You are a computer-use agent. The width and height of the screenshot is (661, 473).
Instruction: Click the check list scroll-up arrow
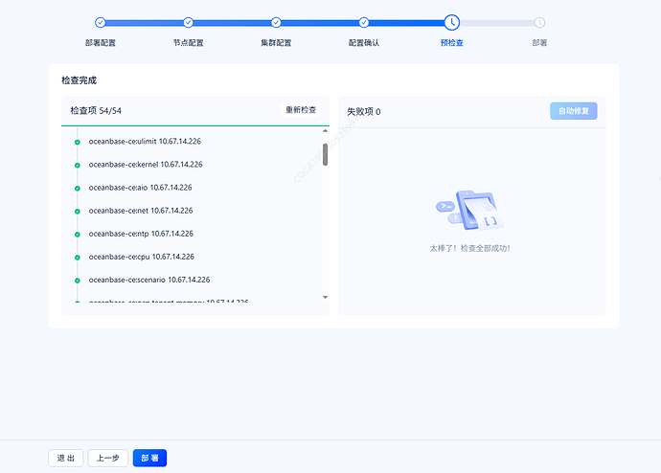325,131
